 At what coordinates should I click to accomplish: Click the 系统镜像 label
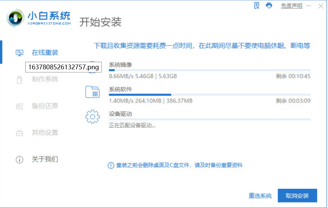[x=120, y=65]
